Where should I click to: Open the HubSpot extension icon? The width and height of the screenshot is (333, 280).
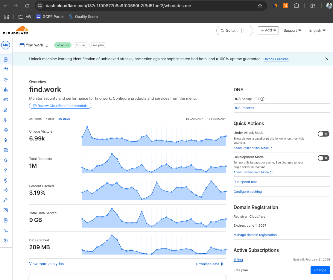click(x=286, y=6)
